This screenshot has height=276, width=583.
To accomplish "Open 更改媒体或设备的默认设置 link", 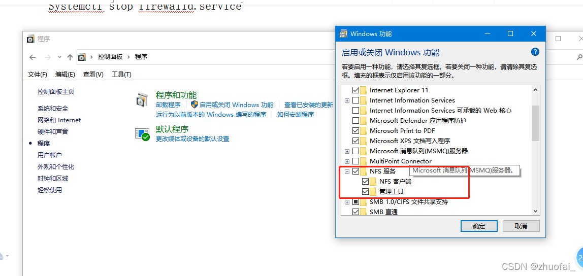I will pos(192,139).
